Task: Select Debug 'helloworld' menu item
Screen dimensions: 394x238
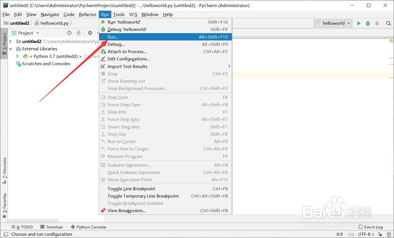Action: click(166, 29)
